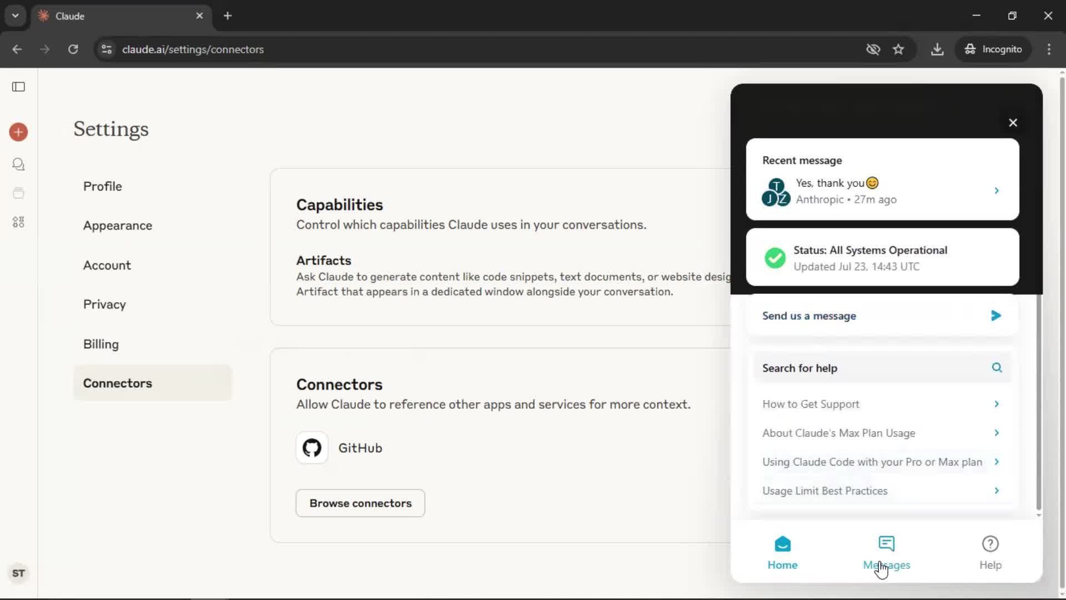Expand the recent message chevron
This screenshot has height=600, width=1066.
997,191
